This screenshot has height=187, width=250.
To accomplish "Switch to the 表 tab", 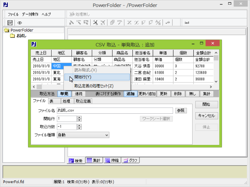I will point(54,101).
